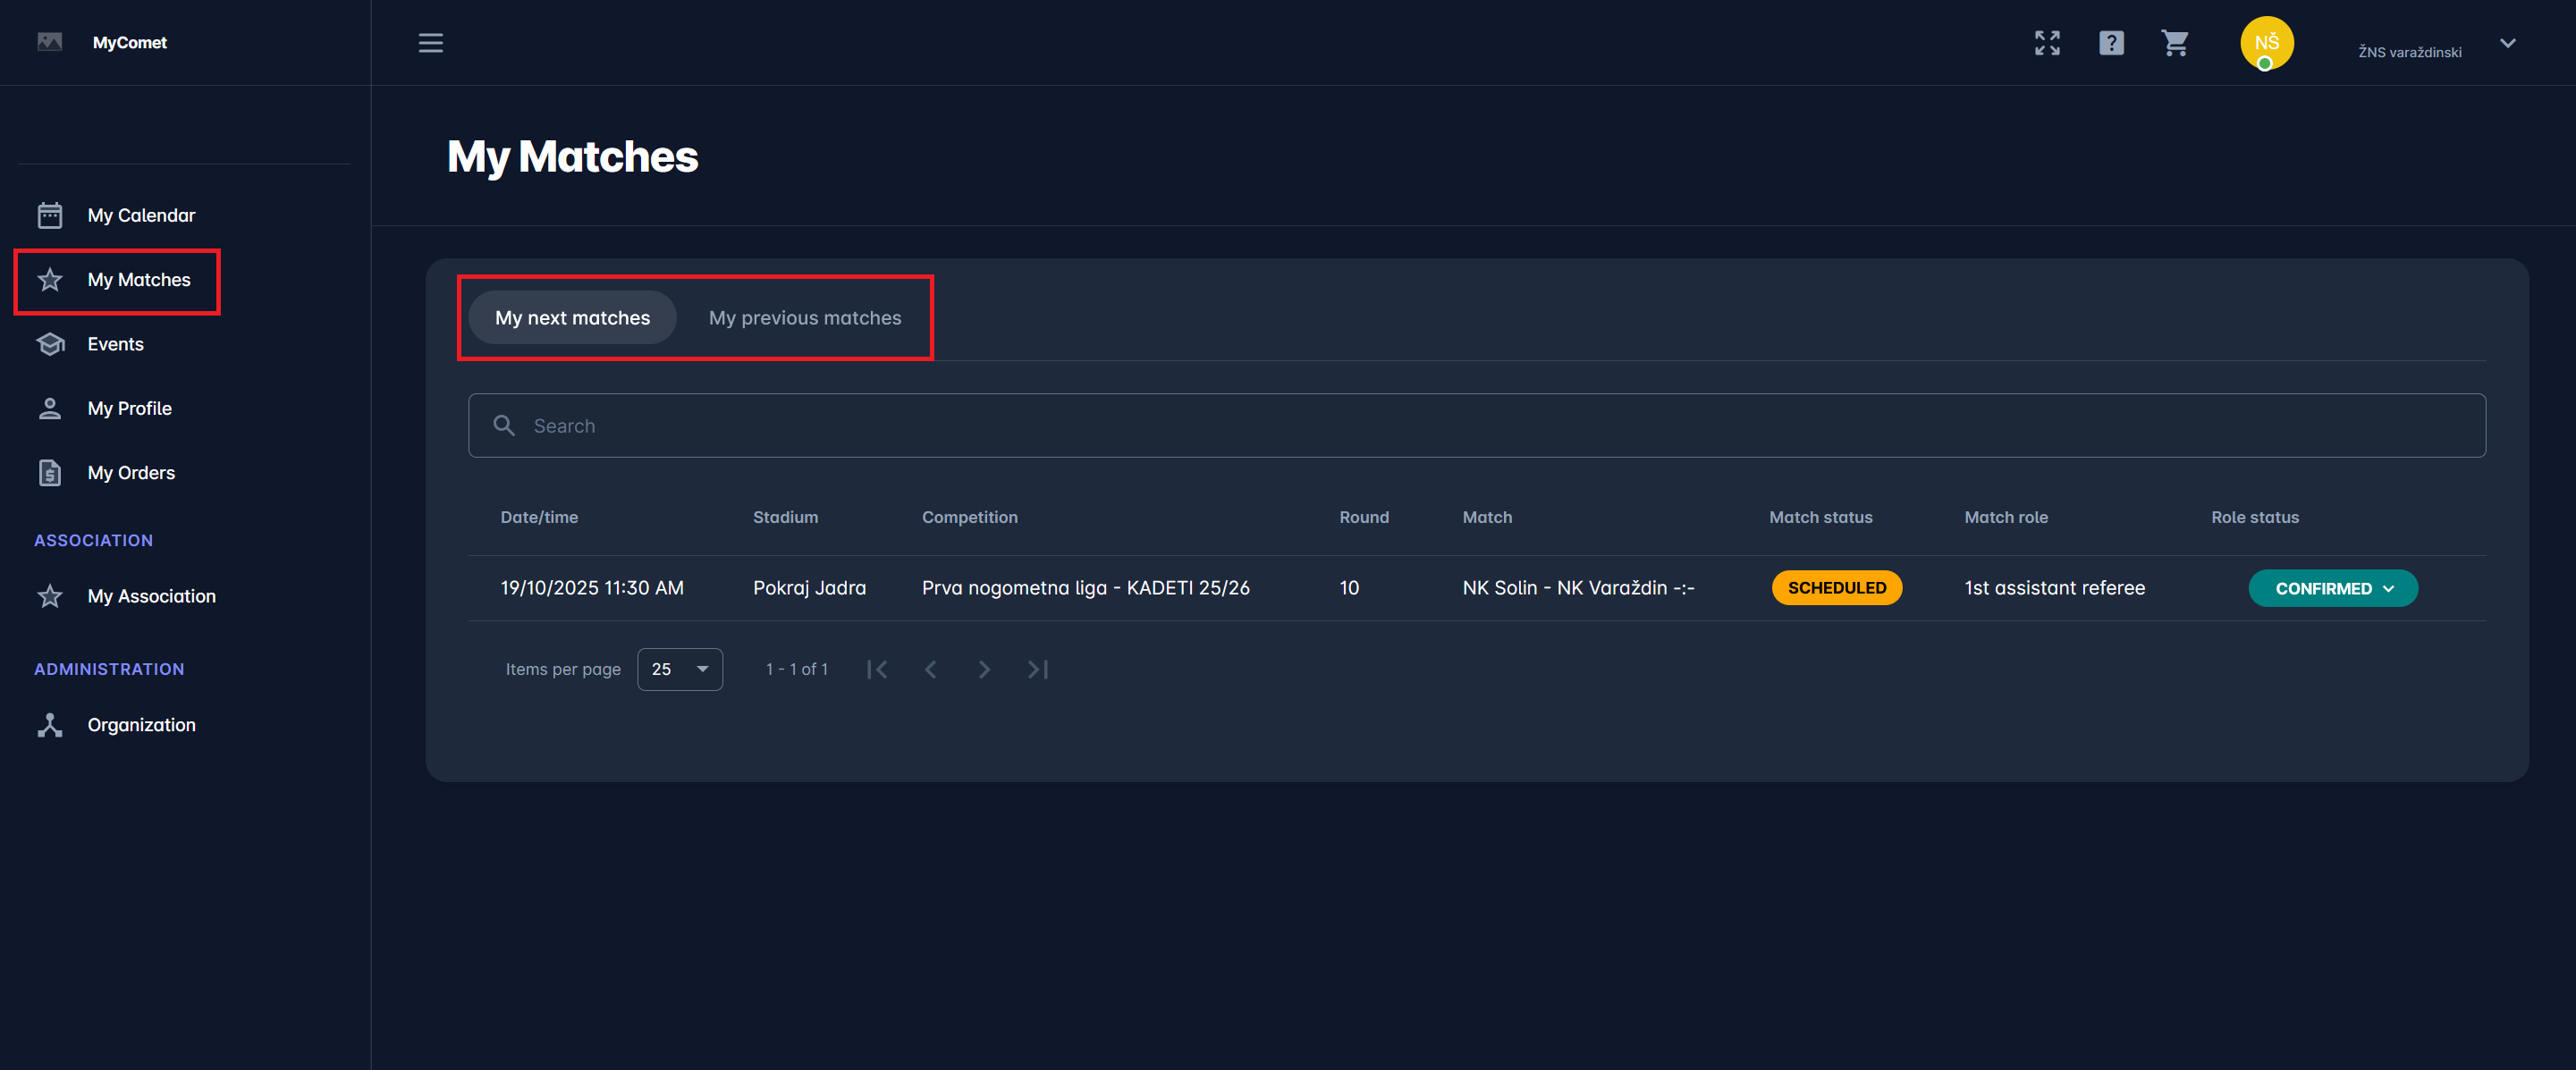Jump to the last page arrow
2576x1070 pixels.
[x=1038, y=669]
